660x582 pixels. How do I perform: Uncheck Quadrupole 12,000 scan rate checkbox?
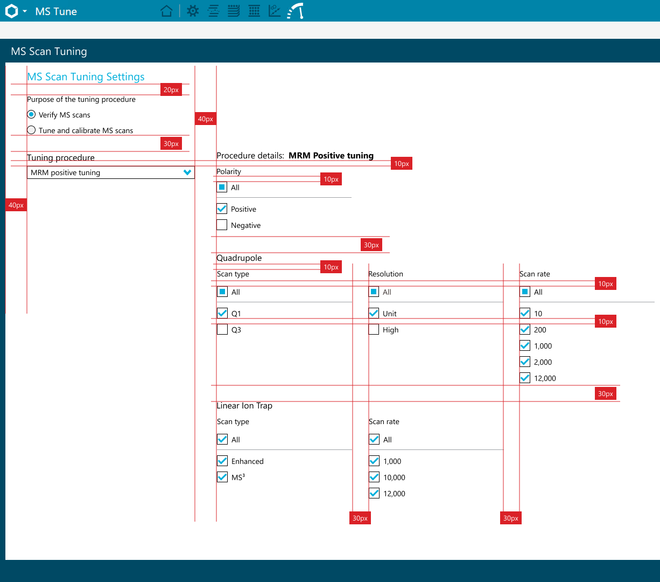tap(525, 378)
